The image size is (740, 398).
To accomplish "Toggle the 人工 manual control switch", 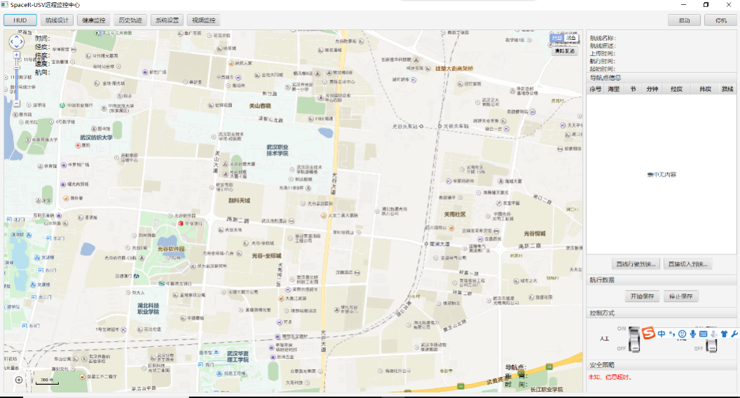I will [634, 339].
